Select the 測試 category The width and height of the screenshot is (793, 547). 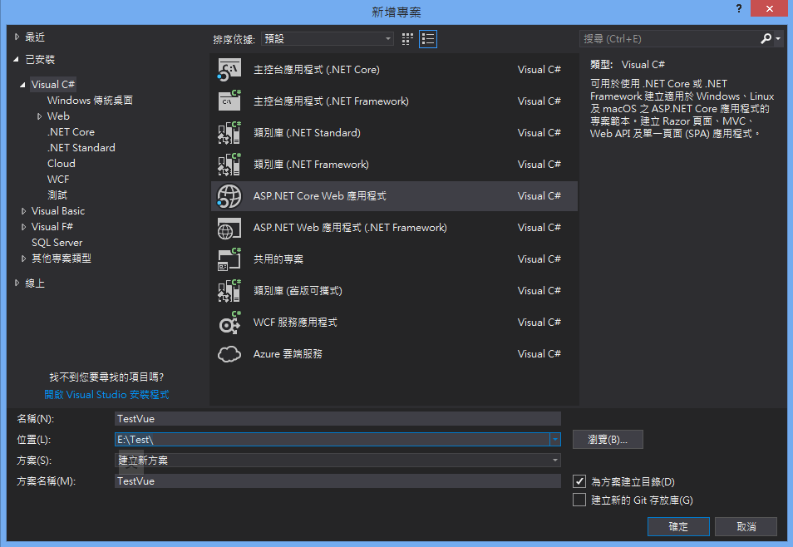point(57,195)
